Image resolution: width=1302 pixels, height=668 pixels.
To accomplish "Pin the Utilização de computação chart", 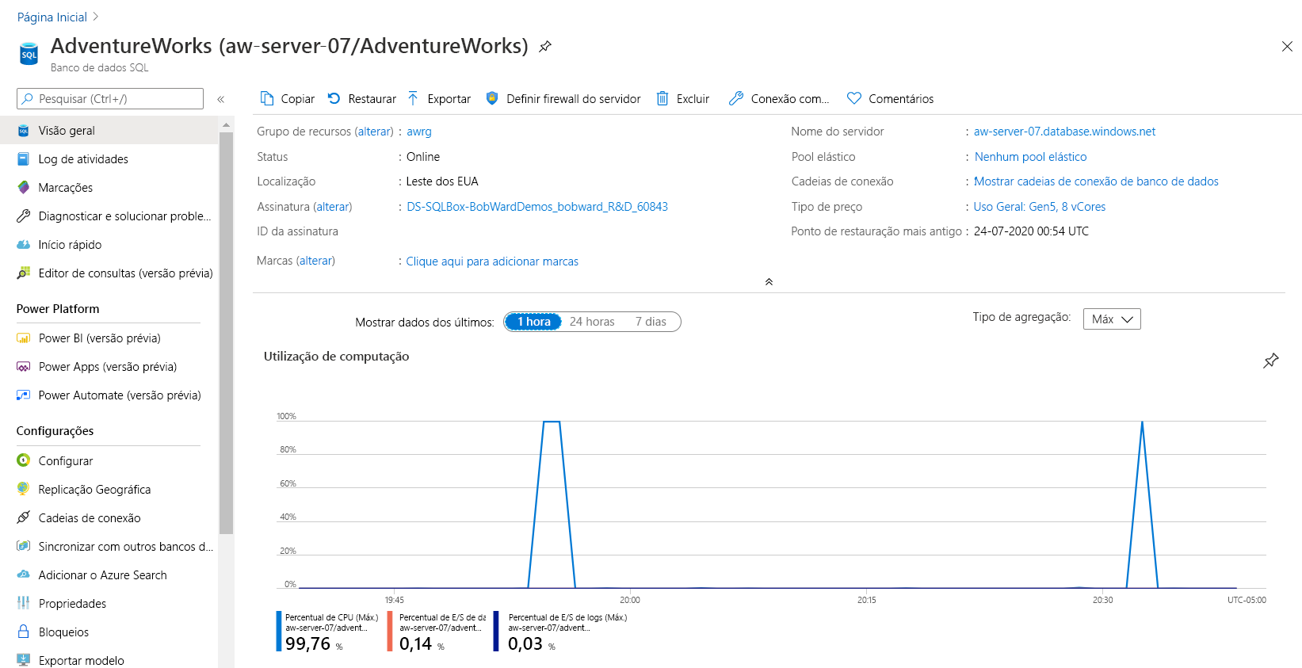I will (1271, 361).
